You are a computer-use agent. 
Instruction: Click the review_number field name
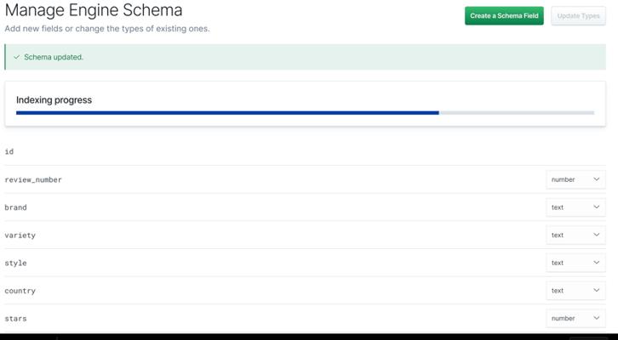point(33,179)
